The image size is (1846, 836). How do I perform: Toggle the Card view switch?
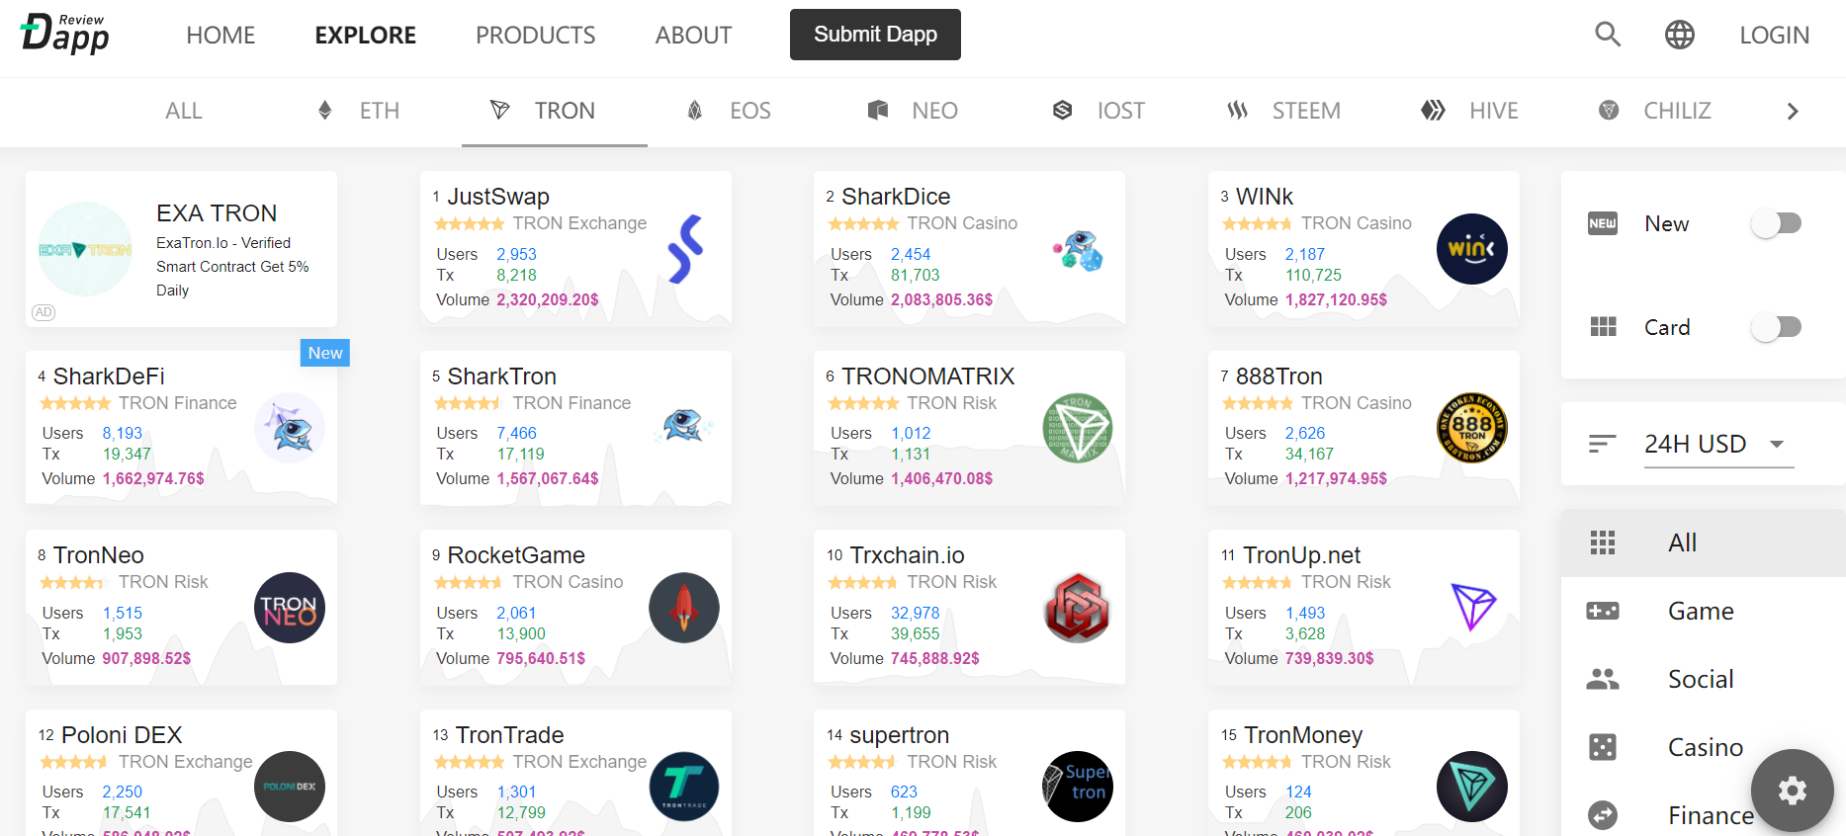coord(1777,326)
